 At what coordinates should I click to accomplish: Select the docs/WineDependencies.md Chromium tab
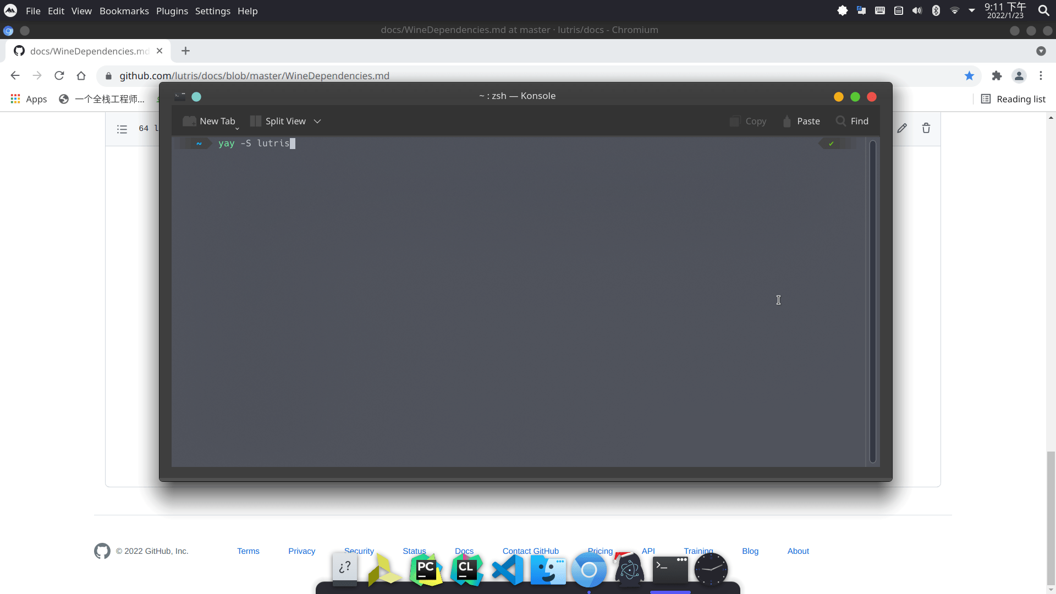point(88,51)
